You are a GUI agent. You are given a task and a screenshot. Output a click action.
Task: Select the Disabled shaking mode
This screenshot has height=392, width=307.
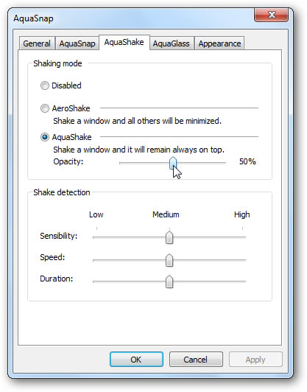point(45,85)
